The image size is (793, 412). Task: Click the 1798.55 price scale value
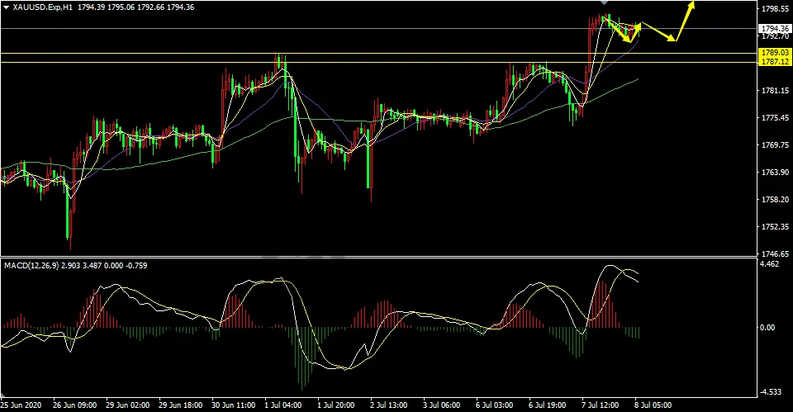(775, 9)
